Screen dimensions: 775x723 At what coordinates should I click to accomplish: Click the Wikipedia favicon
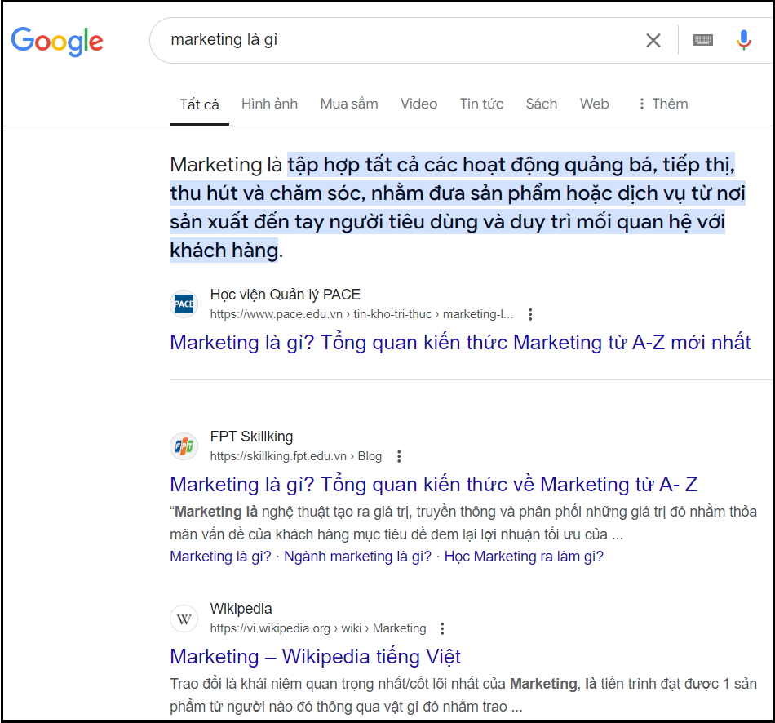pos(184,619)
